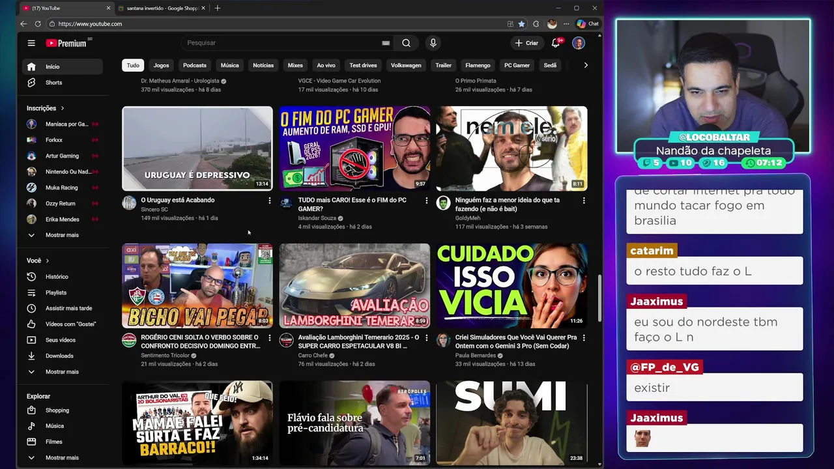Screen dimensions: 834x469
Task: Click the search magnifier button
Action: tap(406, 43)
